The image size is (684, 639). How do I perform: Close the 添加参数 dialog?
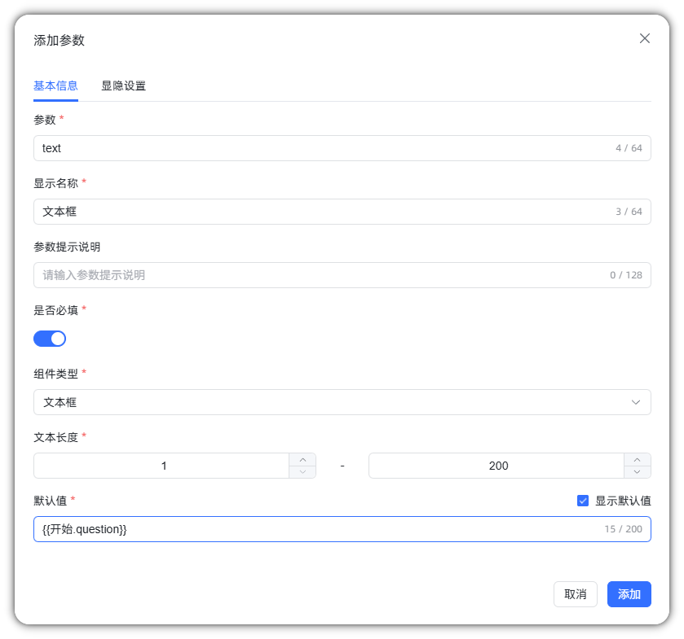pos(644,38)
